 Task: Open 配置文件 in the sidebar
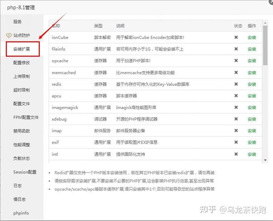21,104
